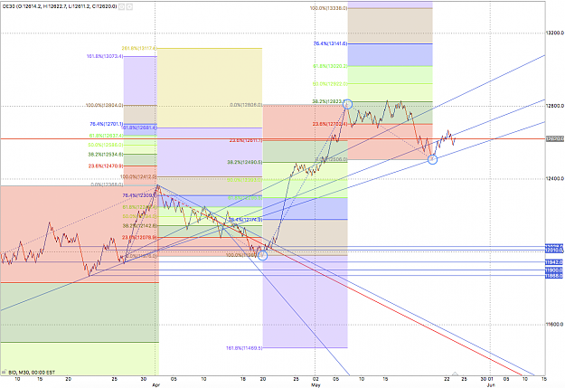
Task: Click the BID, M30, 00:00 EST status label
Action: click(32, 372)
